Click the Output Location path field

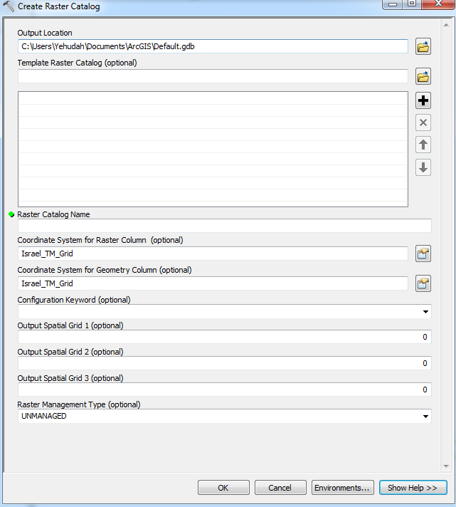[213, 47]
